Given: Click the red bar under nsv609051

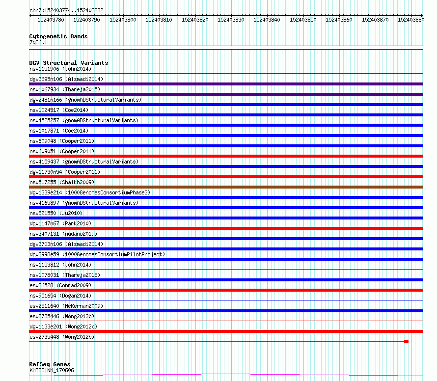Looking at the screenshot, I should click(x=226, y=156).
